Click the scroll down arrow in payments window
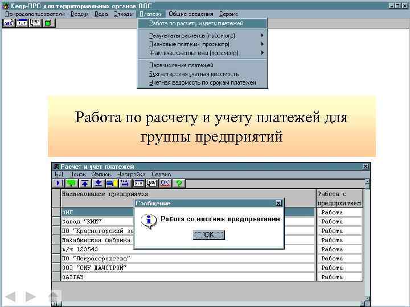This screenshot has height=307, width=410. click(x=367, y=298)
